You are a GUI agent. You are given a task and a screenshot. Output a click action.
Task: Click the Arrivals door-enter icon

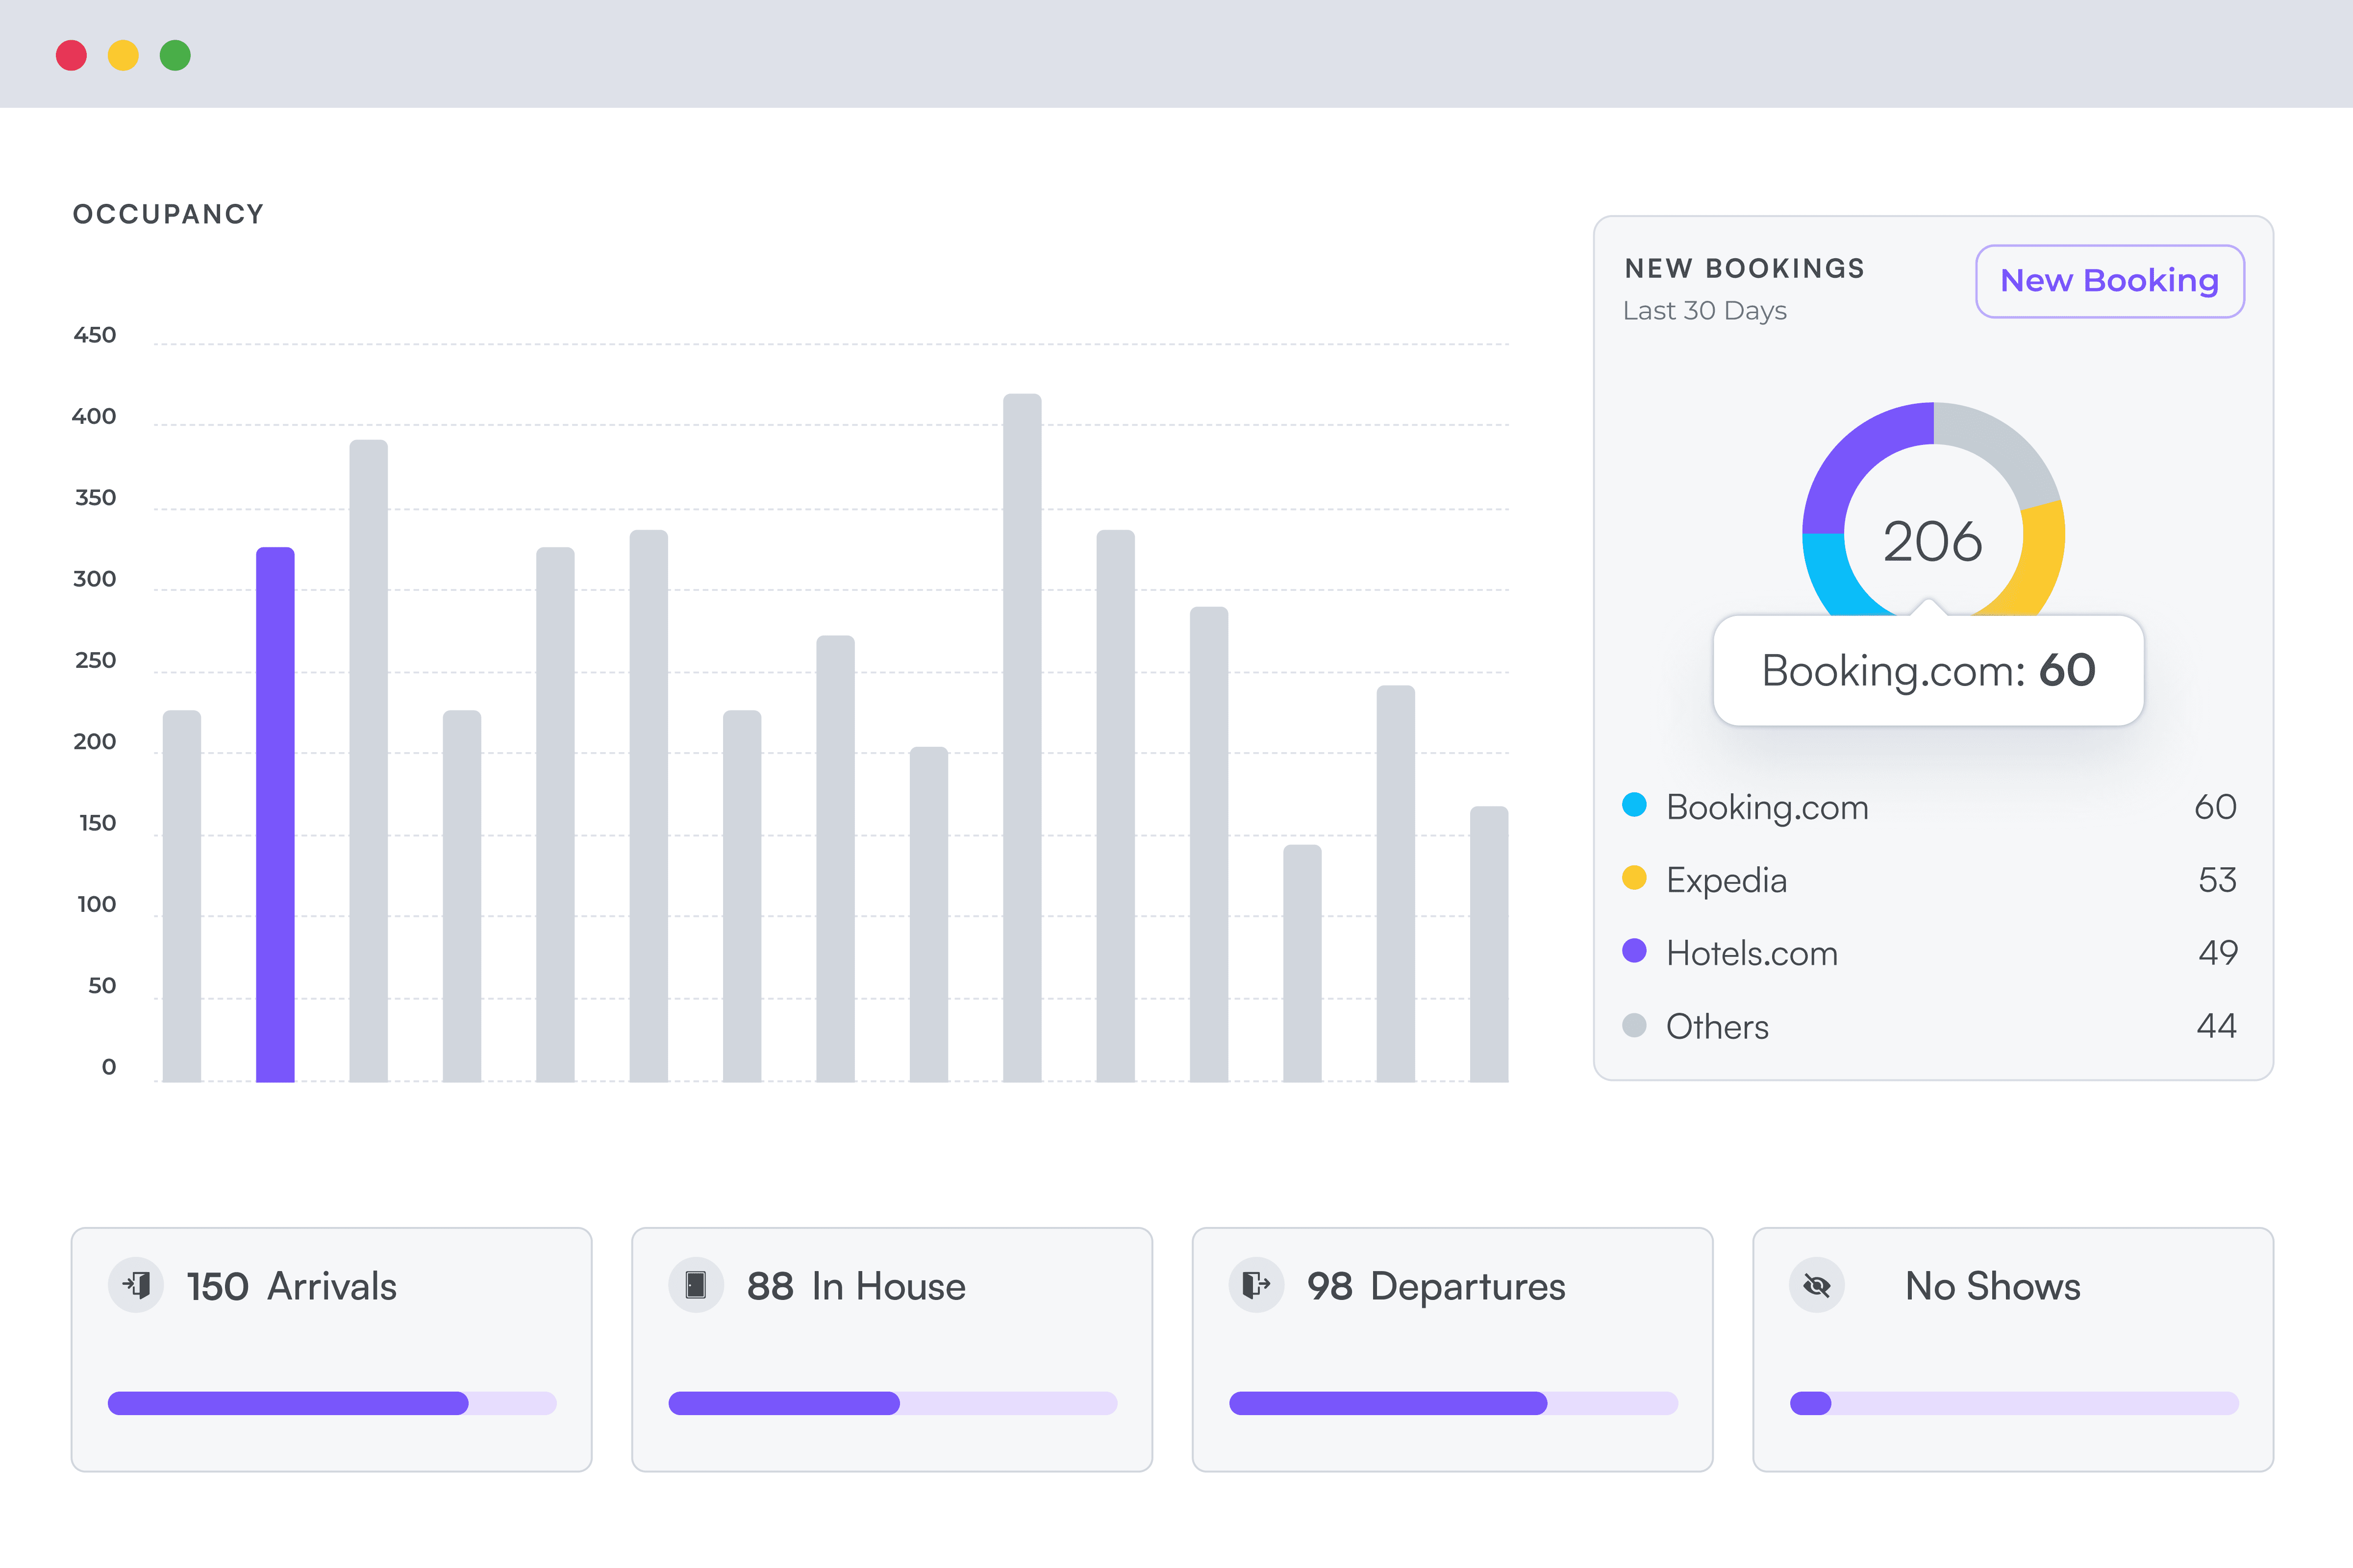tap(136, 1285)
